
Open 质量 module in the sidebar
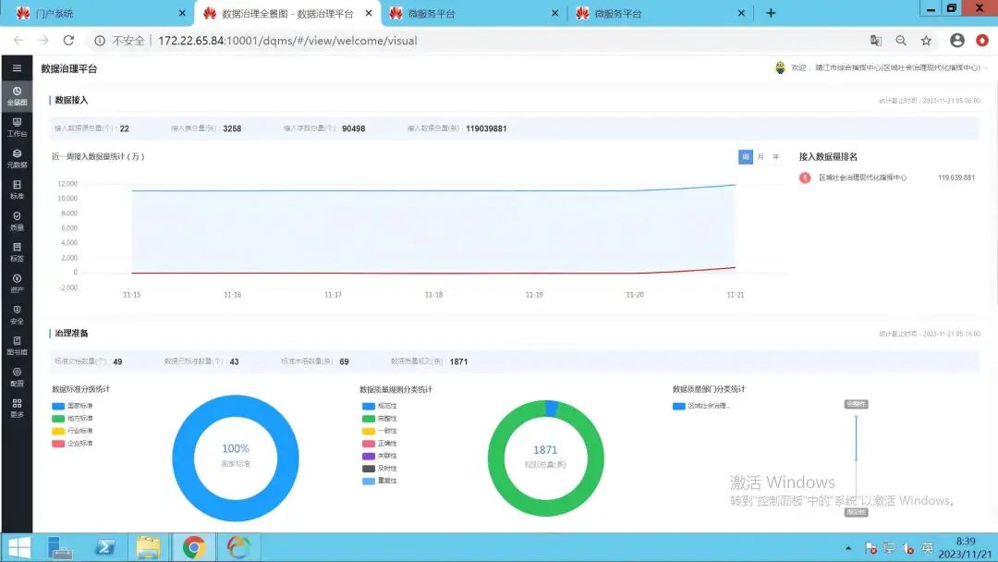(17, 220)
